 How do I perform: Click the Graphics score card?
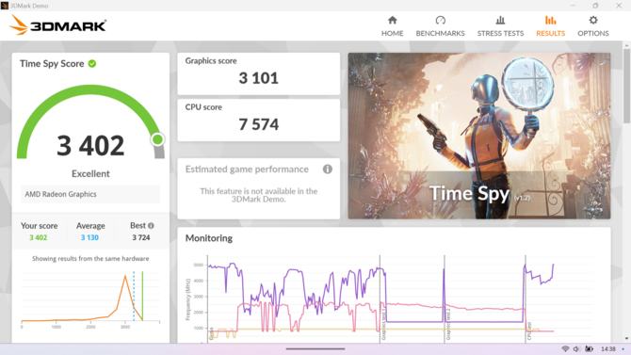tap(259, 73)
